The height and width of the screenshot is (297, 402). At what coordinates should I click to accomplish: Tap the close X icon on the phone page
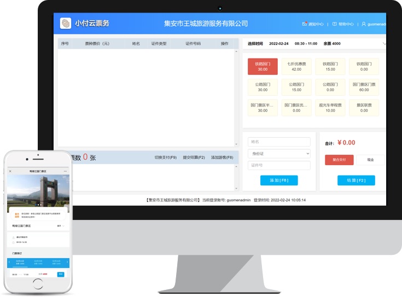(10, 171)
